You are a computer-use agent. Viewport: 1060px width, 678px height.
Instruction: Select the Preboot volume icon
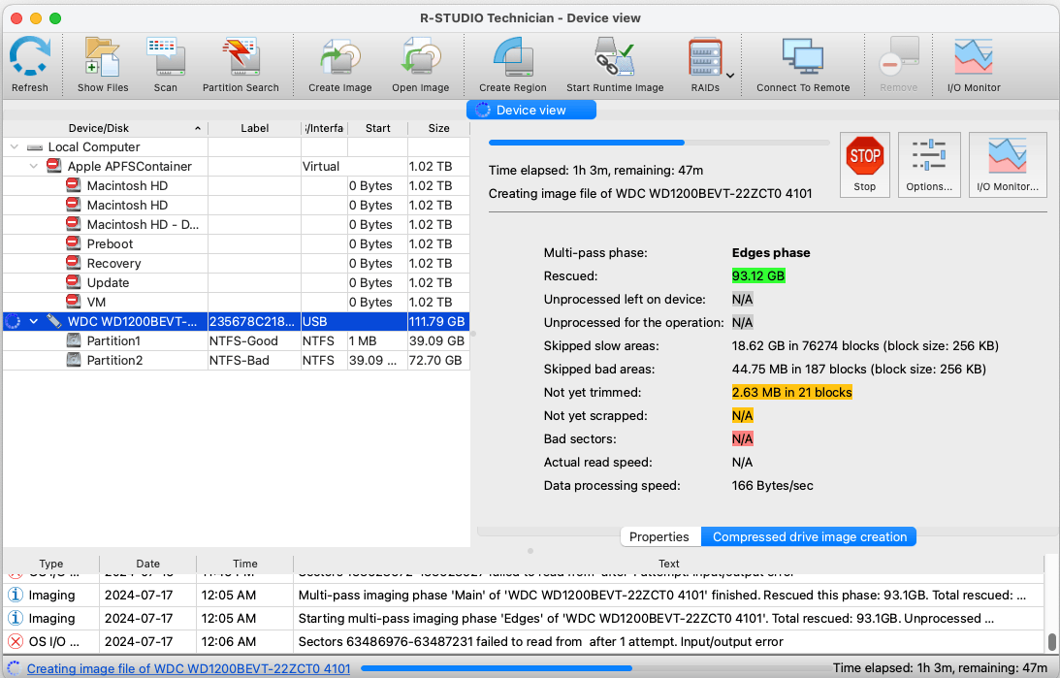(x=74, y=243)
